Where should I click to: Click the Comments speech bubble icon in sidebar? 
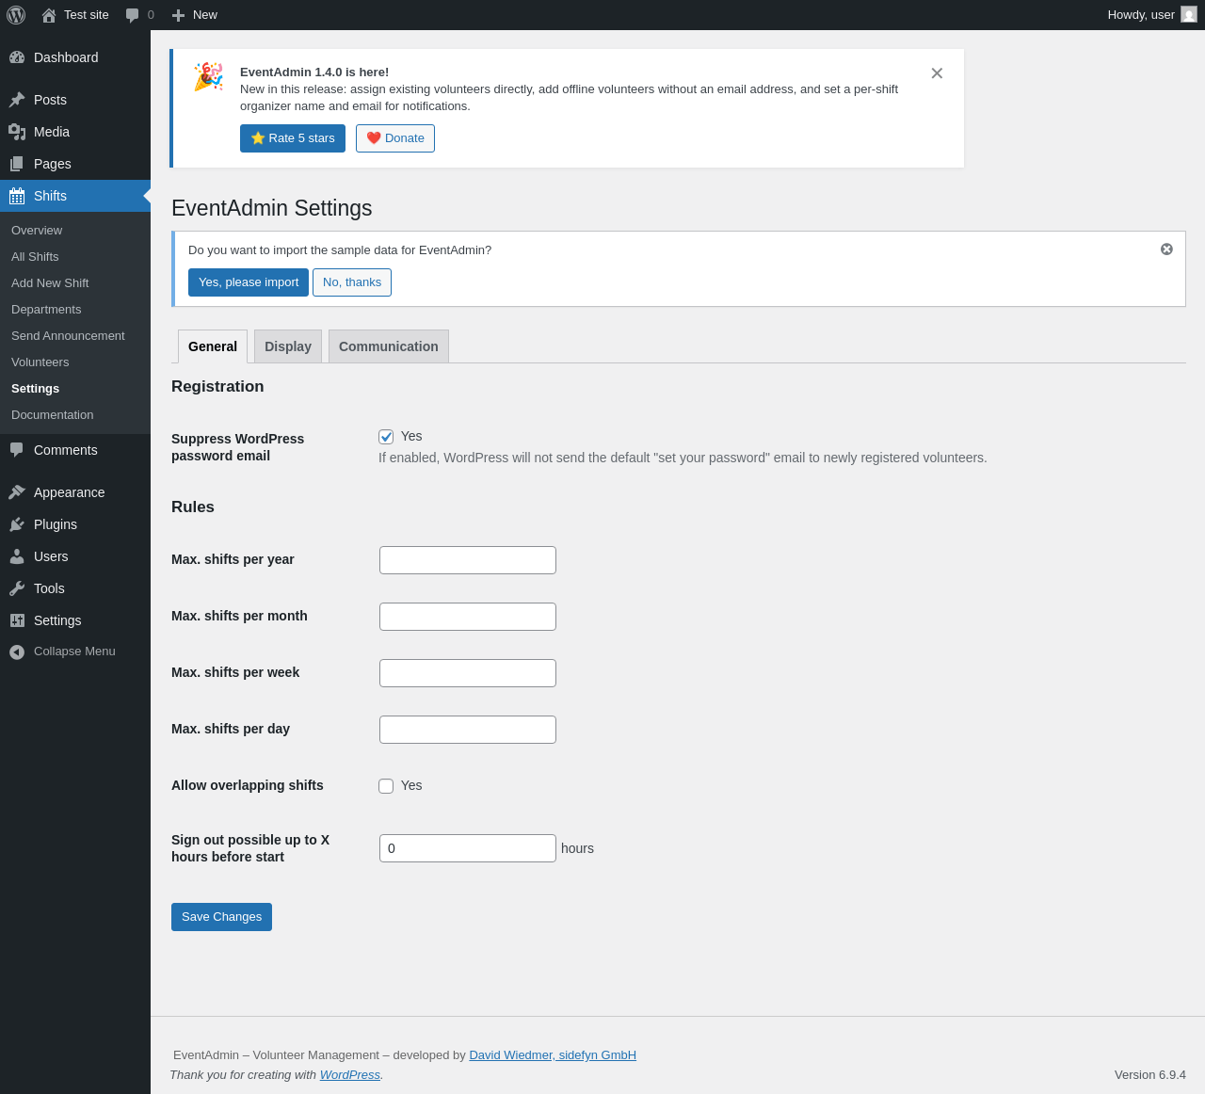17,450
